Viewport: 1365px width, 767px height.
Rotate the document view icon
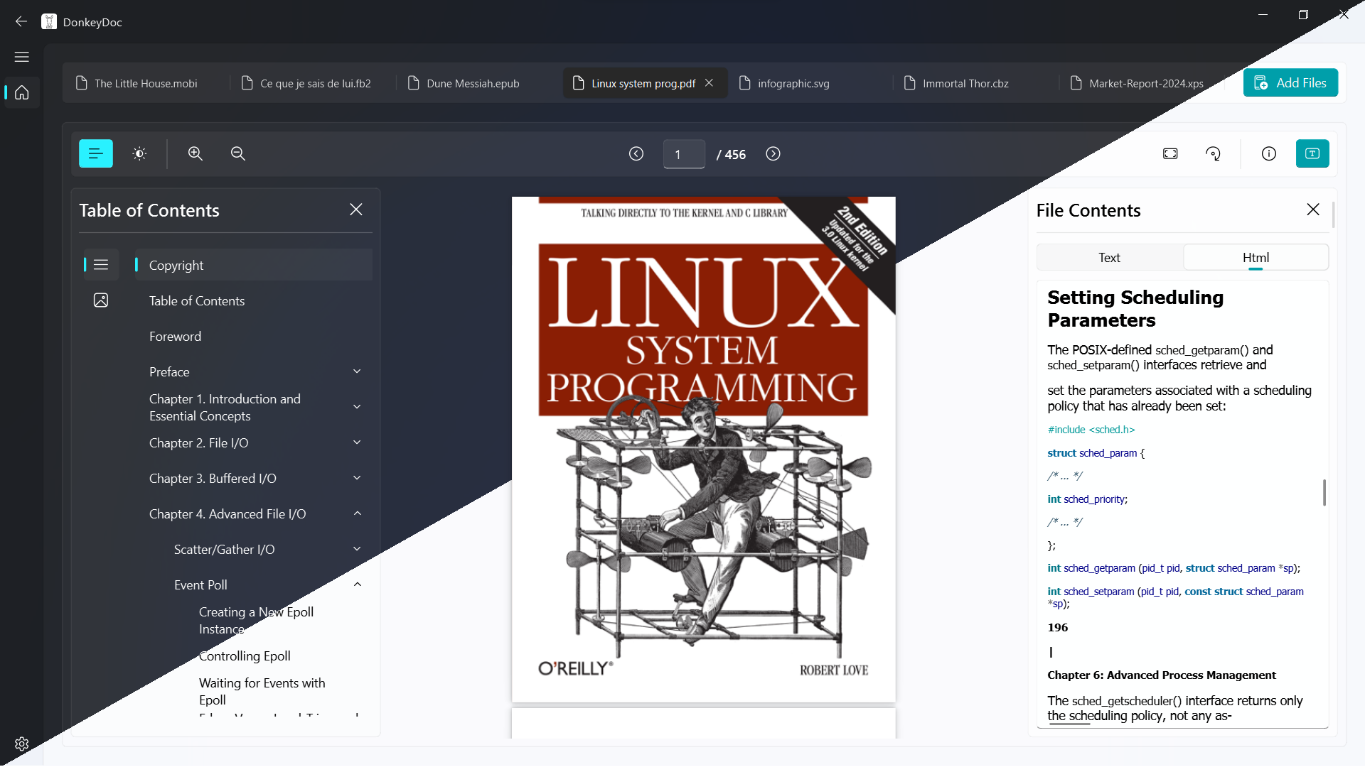(1214, 153)
